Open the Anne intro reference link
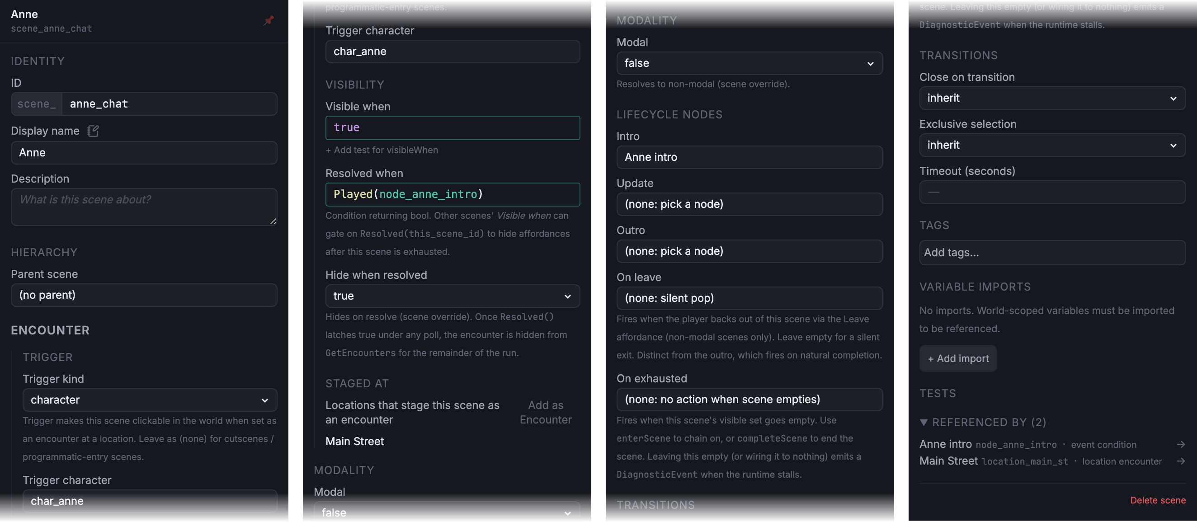 coord(945,444)
